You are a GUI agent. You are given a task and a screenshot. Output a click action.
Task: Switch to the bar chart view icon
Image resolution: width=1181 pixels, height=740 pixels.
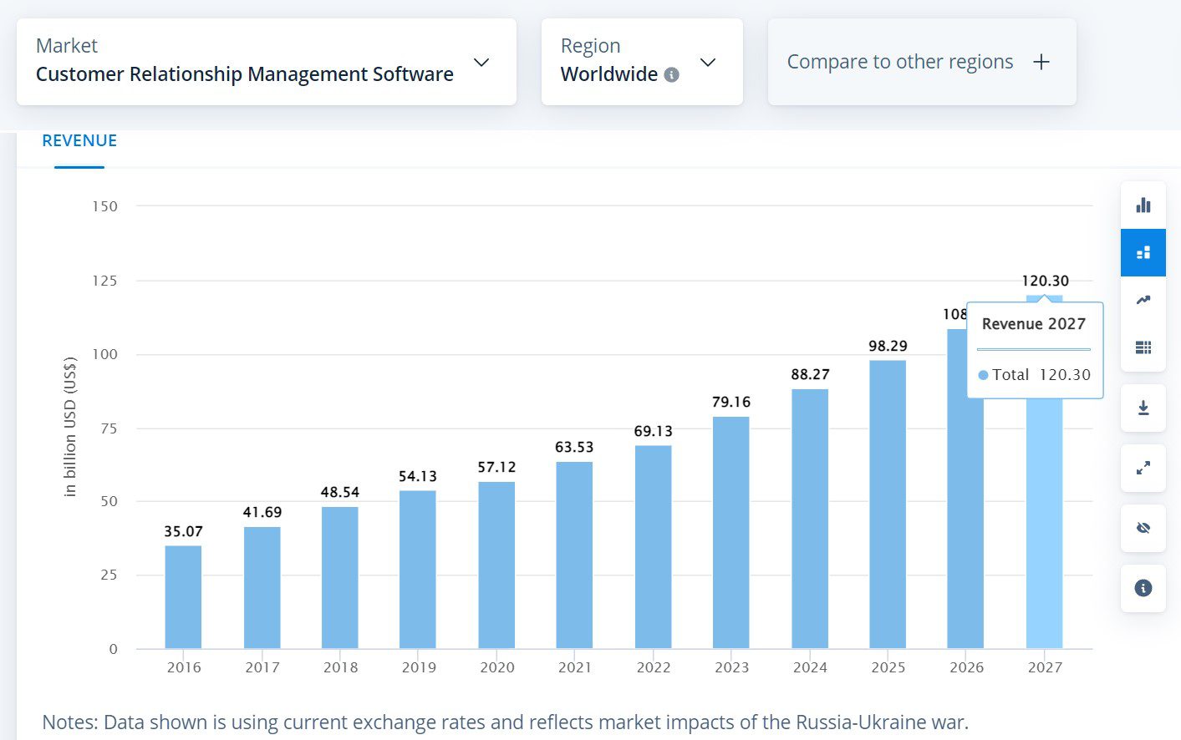coord(1143,204)
